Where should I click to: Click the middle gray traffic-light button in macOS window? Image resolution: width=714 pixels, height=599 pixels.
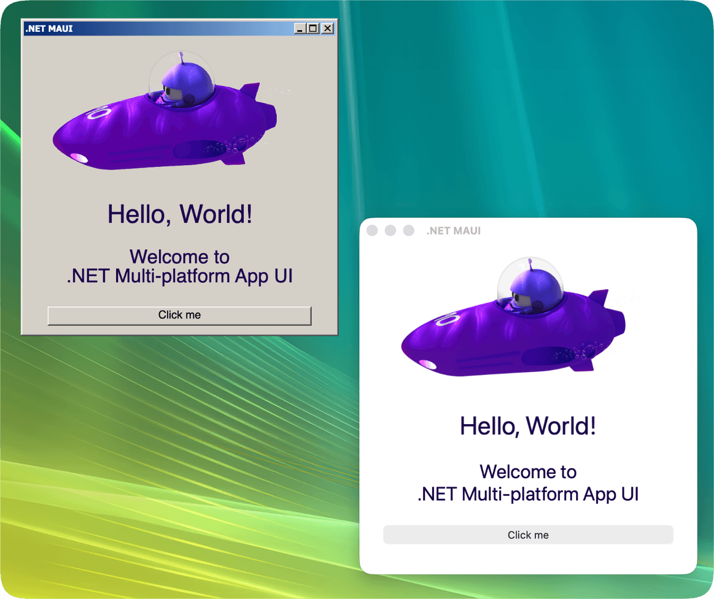point(390,230)
